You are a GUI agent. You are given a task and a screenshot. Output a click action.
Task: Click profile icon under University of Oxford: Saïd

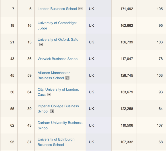(x=41, y=45)
